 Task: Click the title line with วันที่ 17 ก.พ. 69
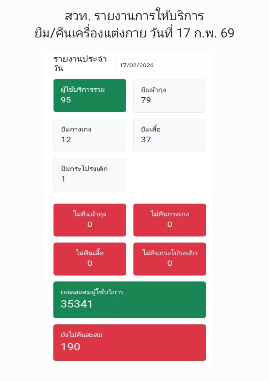pos(134,33)
